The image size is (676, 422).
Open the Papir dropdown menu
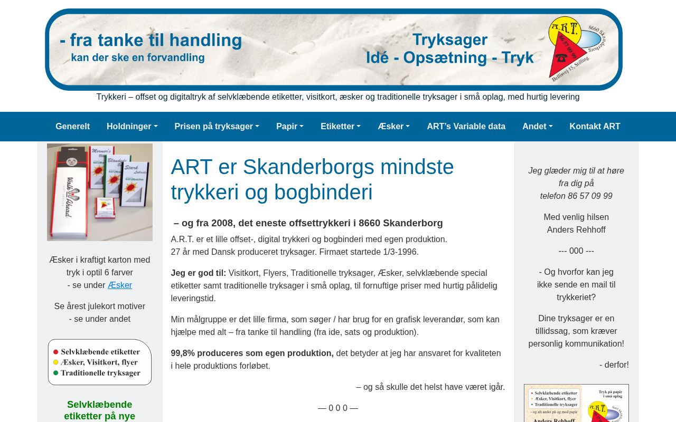tap(290, 127)
